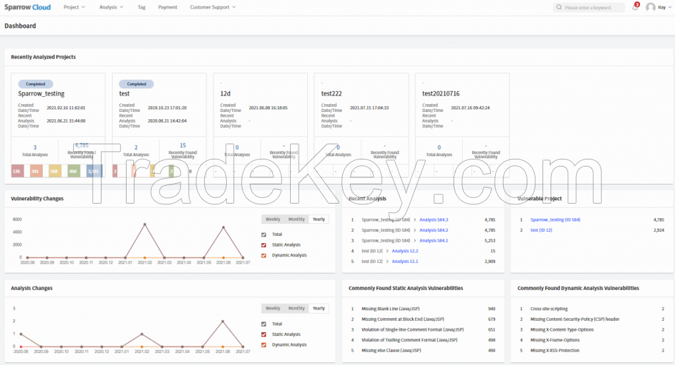
Task: Click the orange 341 severity swatch
Action: click(36, 171)
